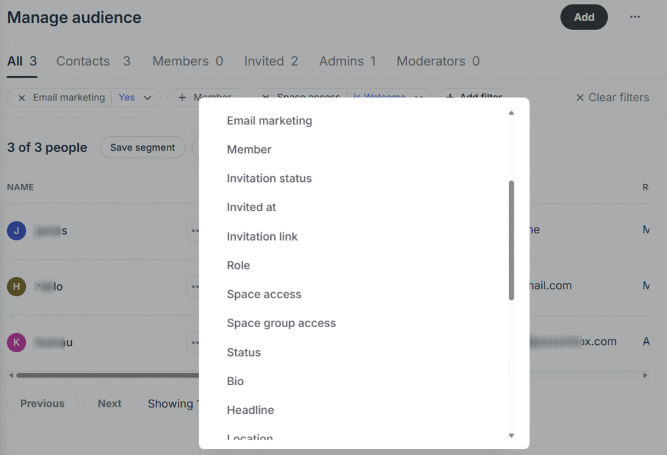This screenshot has width=667, height=455.
Task: Open the Admins tab
Action: click(x=340, y=61)
